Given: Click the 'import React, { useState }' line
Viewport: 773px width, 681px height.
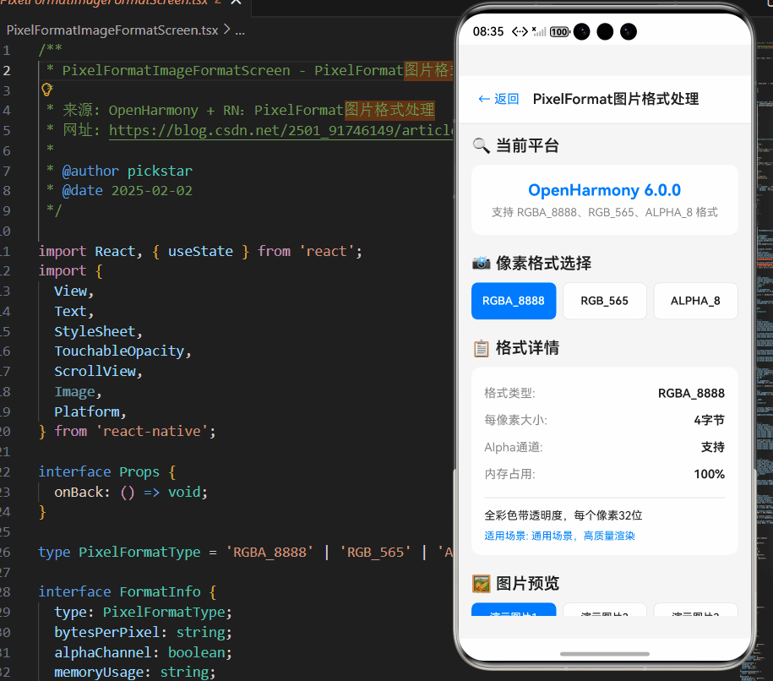Looking at the screenshot, I should coord(200,252).
